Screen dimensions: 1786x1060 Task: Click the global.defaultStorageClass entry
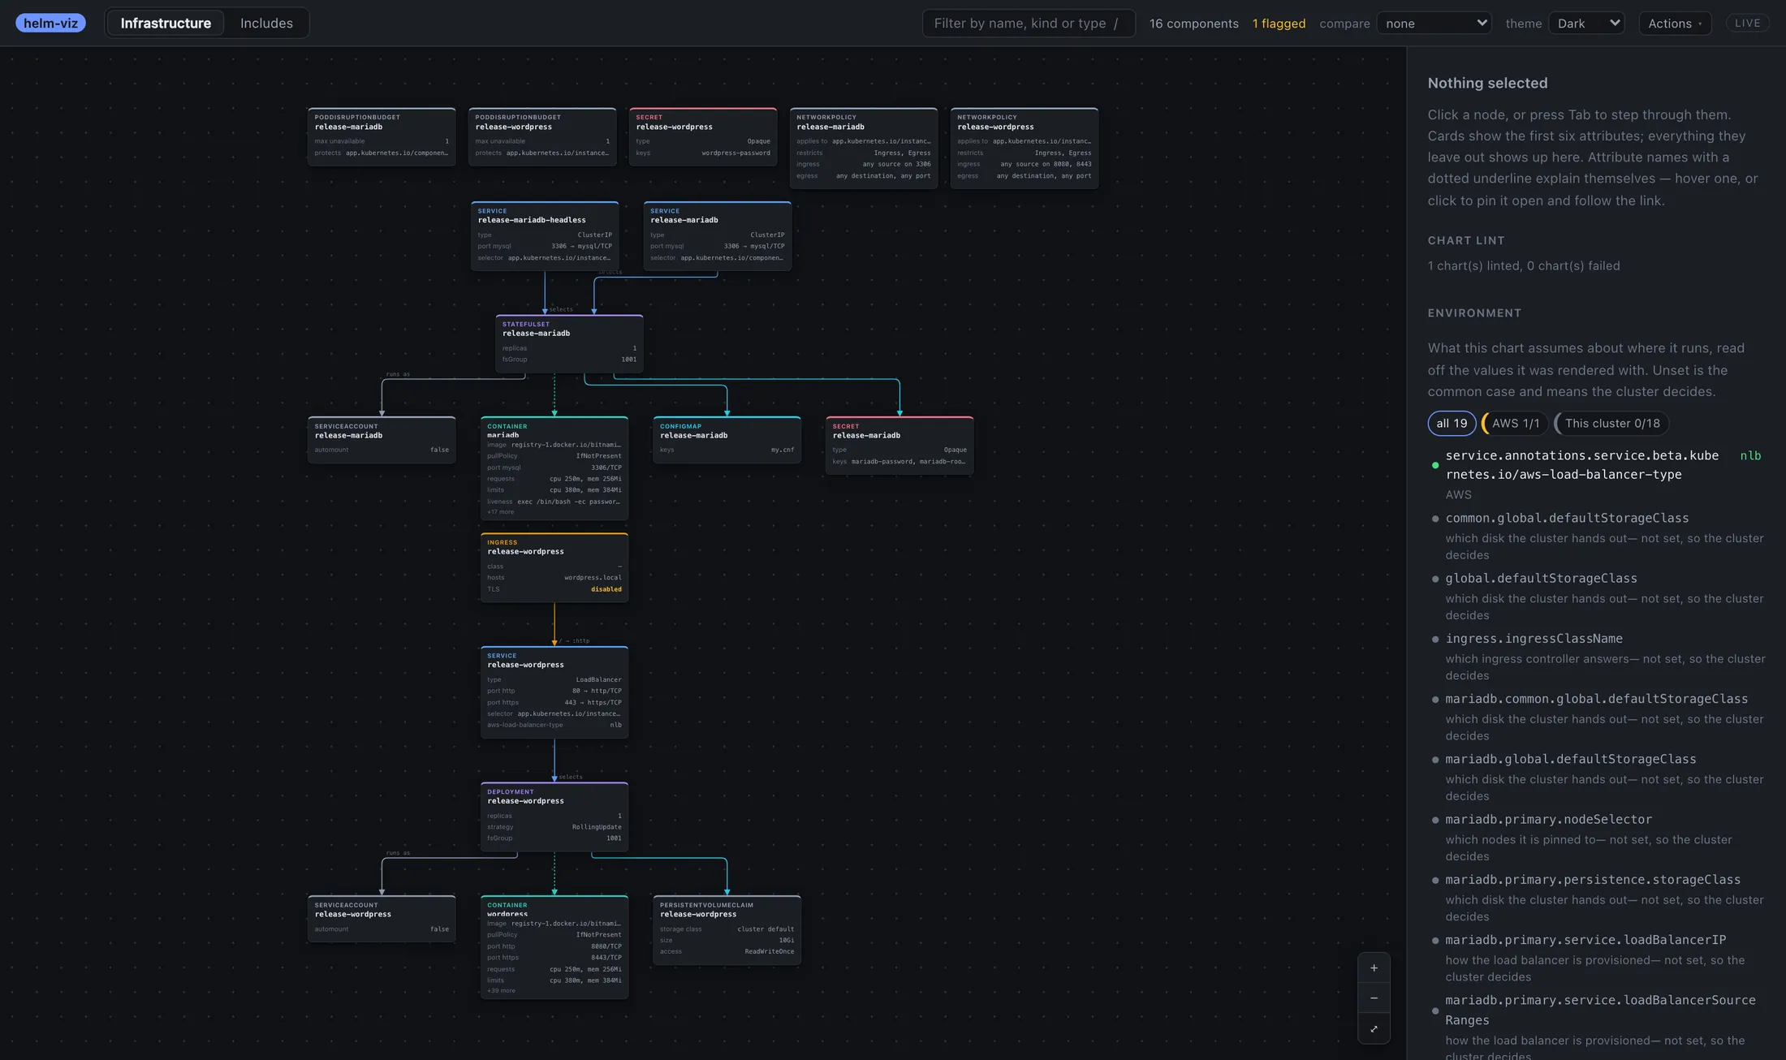tap(1597, 596)
